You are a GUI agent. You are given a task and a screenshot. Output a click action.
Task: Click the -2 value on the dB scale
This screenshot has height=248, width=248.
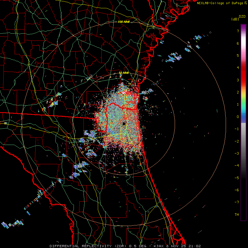click(x=237, y=141)
